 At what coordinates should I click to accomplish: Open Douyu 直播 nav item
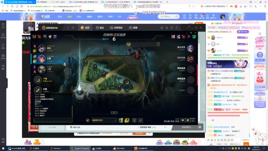69,16
